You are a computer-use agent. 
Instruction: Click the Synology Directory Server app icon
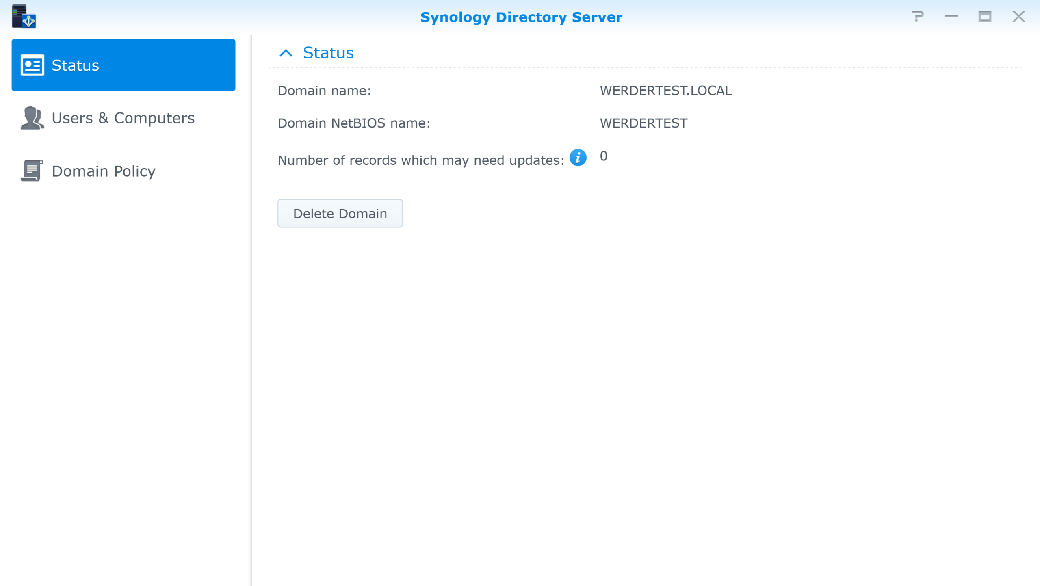(x=25, y=17)
